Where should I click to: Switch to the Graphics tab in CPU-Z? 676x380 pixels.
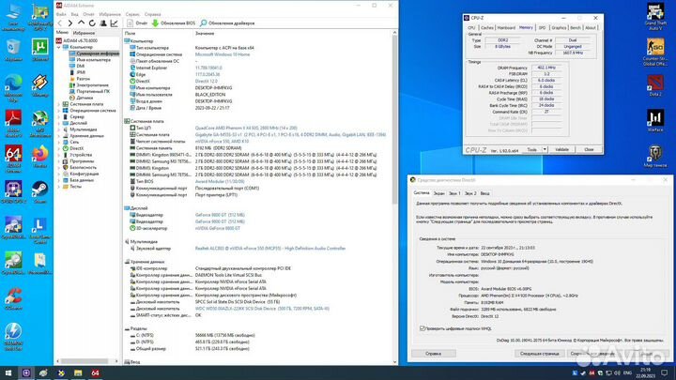tap(559, 27)
